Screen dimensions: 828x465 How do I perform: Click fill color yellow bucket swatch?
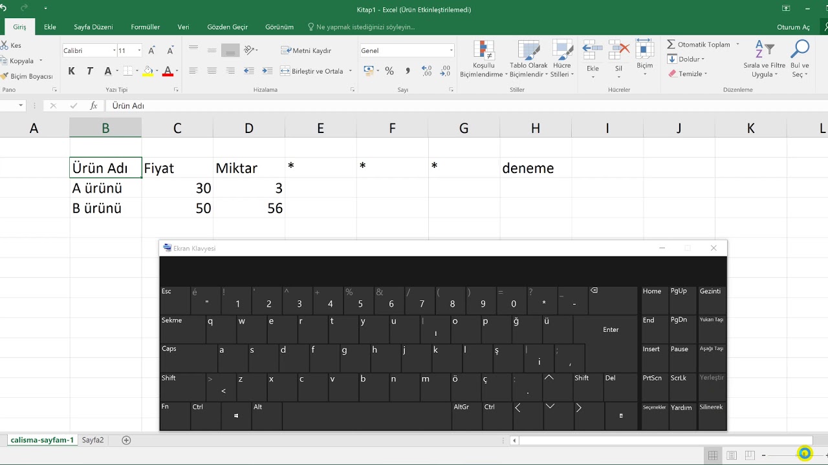(x=148, y=71)
